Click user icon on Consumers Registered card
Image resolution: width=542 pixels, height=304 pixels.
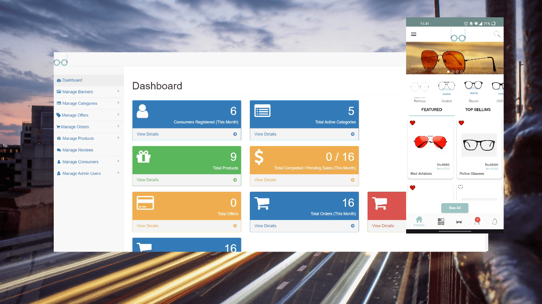coord(143,111)
